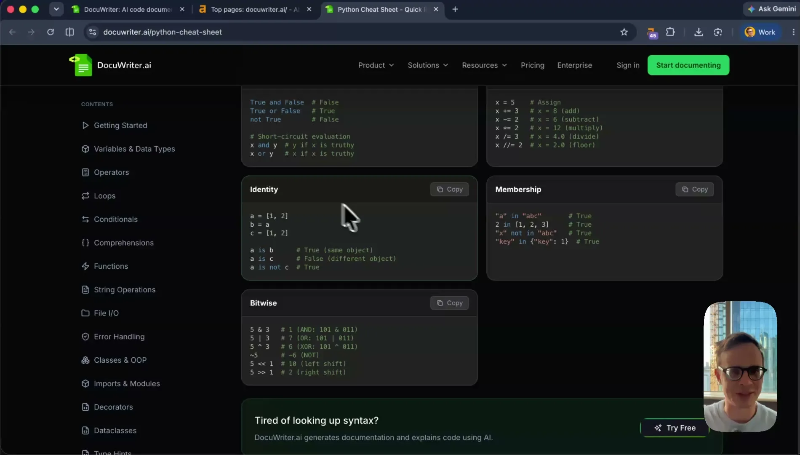Click the String Operations document icon
The height and width of the screenshot is (455, 800).
tap(85, 290)
